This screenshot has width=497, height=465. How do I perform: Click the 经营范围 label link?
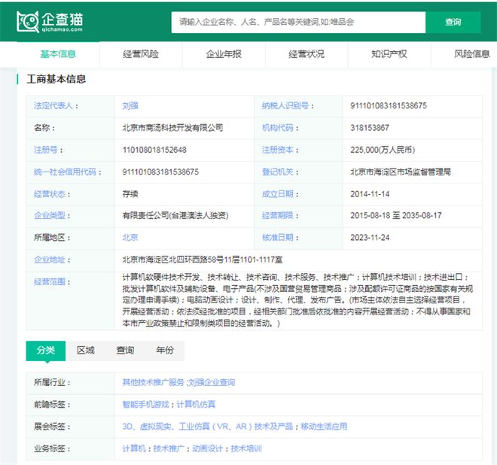(x=50, y=281)
